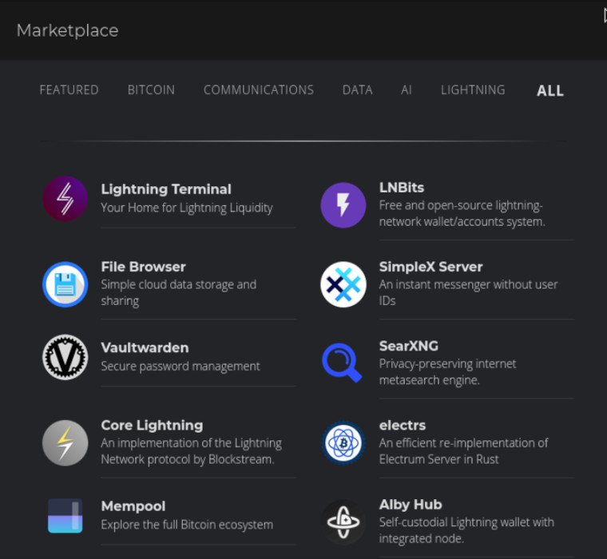Switch to the FEATURED tab
Screen dimensions: 607x559
point(69,89)
